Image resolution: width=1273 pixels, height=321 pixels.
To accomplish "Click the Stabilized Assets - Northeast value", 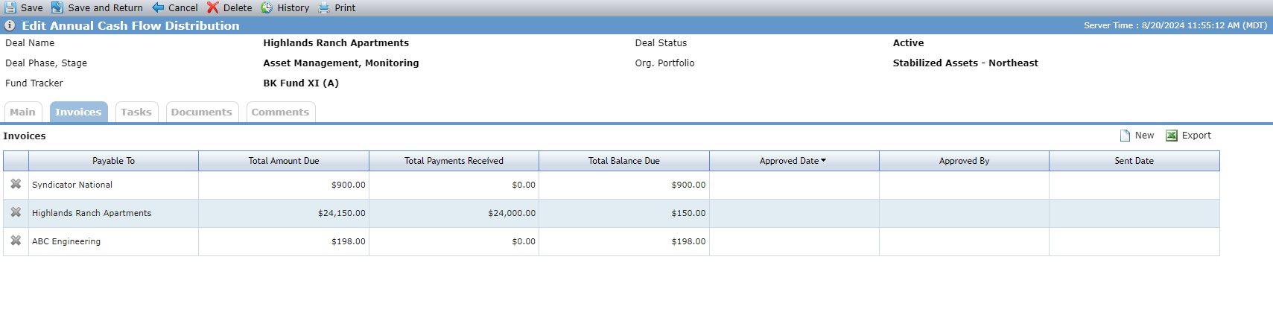I will (965, 63).
